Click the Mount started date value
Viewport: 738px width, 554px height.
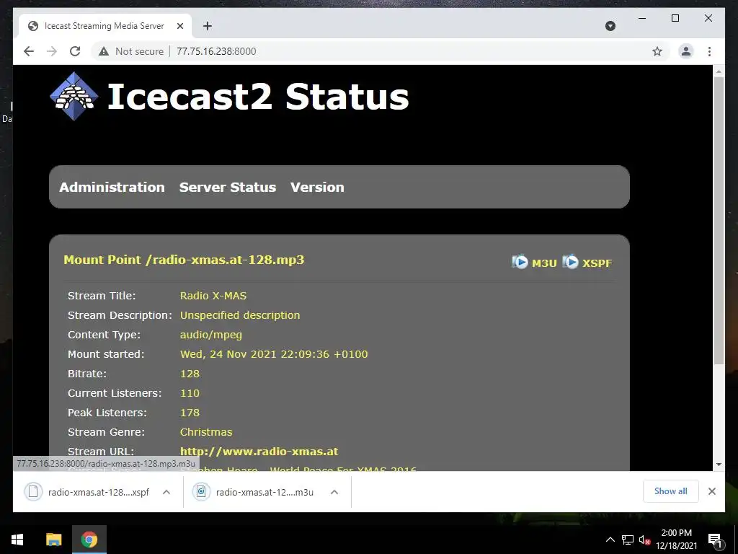(x=274, y=354)
